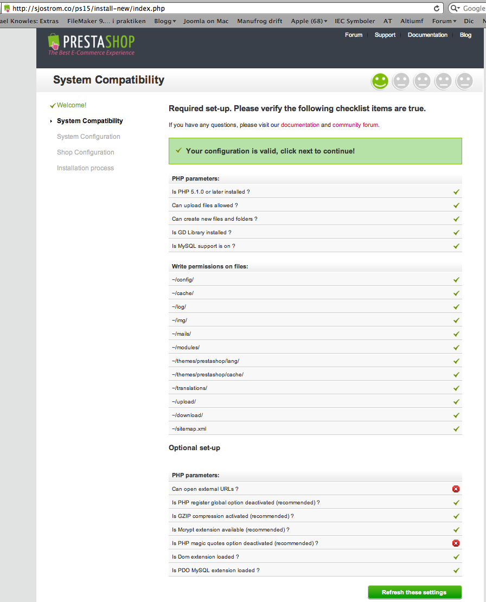Screen dimensions: 486x602
Task: Click the green check beside GD Library
Action: [456, 233]
